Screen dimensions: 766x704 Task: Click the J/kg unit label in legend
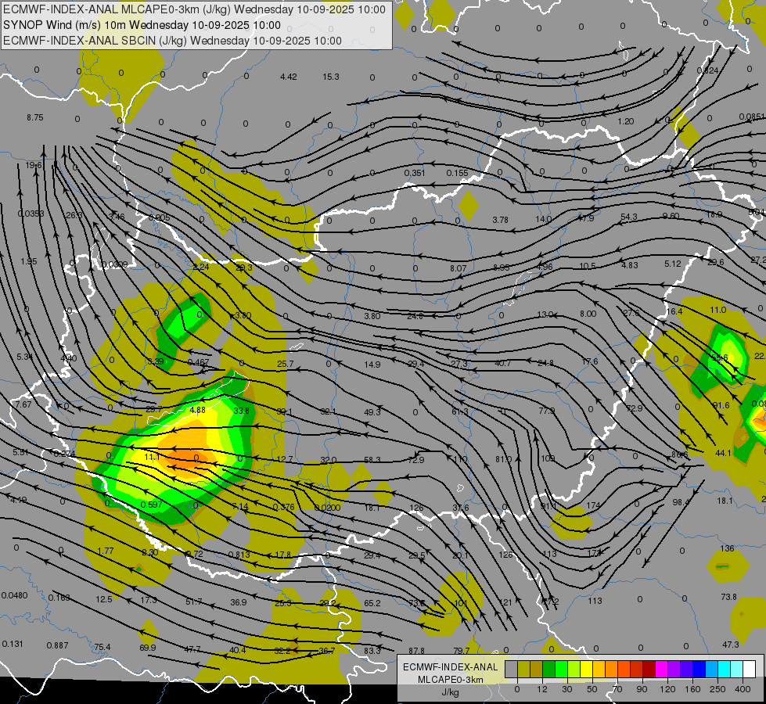(x=450, y=692)
